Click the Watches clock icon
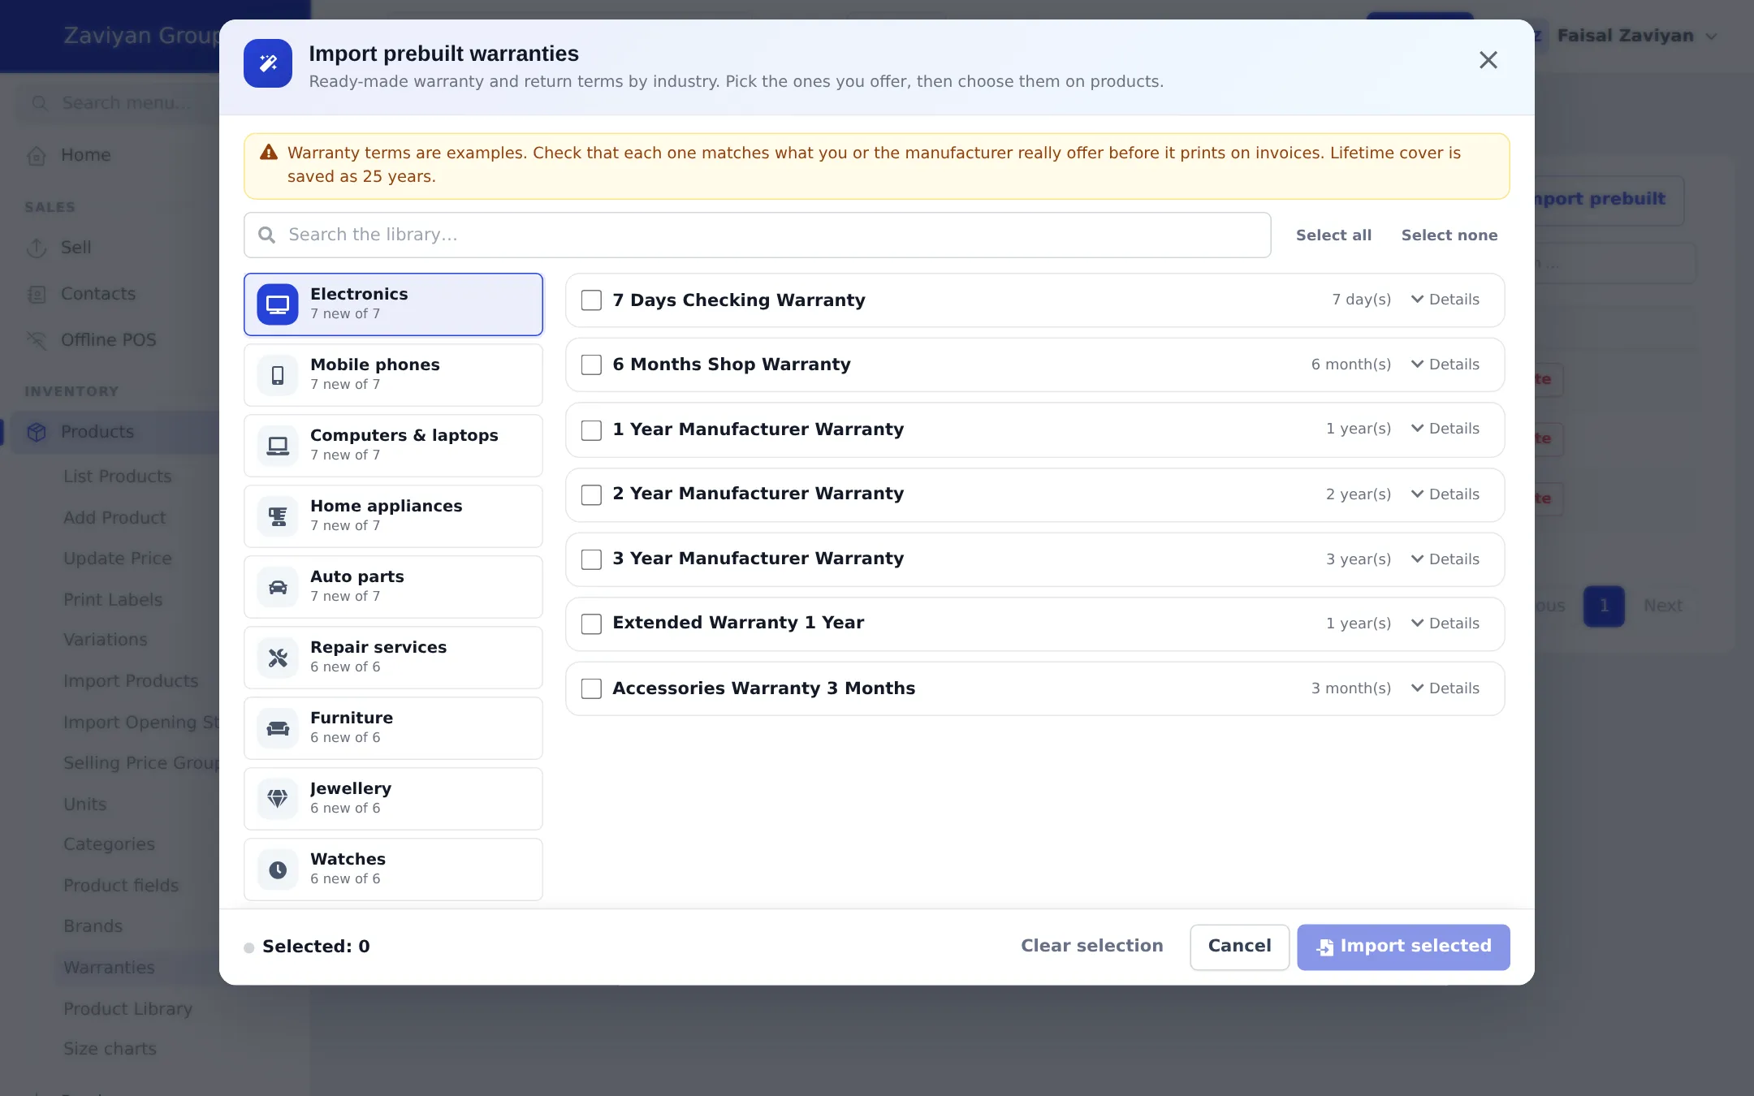The height and width of the screenshot is (1096, 1754). coord(278,869)
